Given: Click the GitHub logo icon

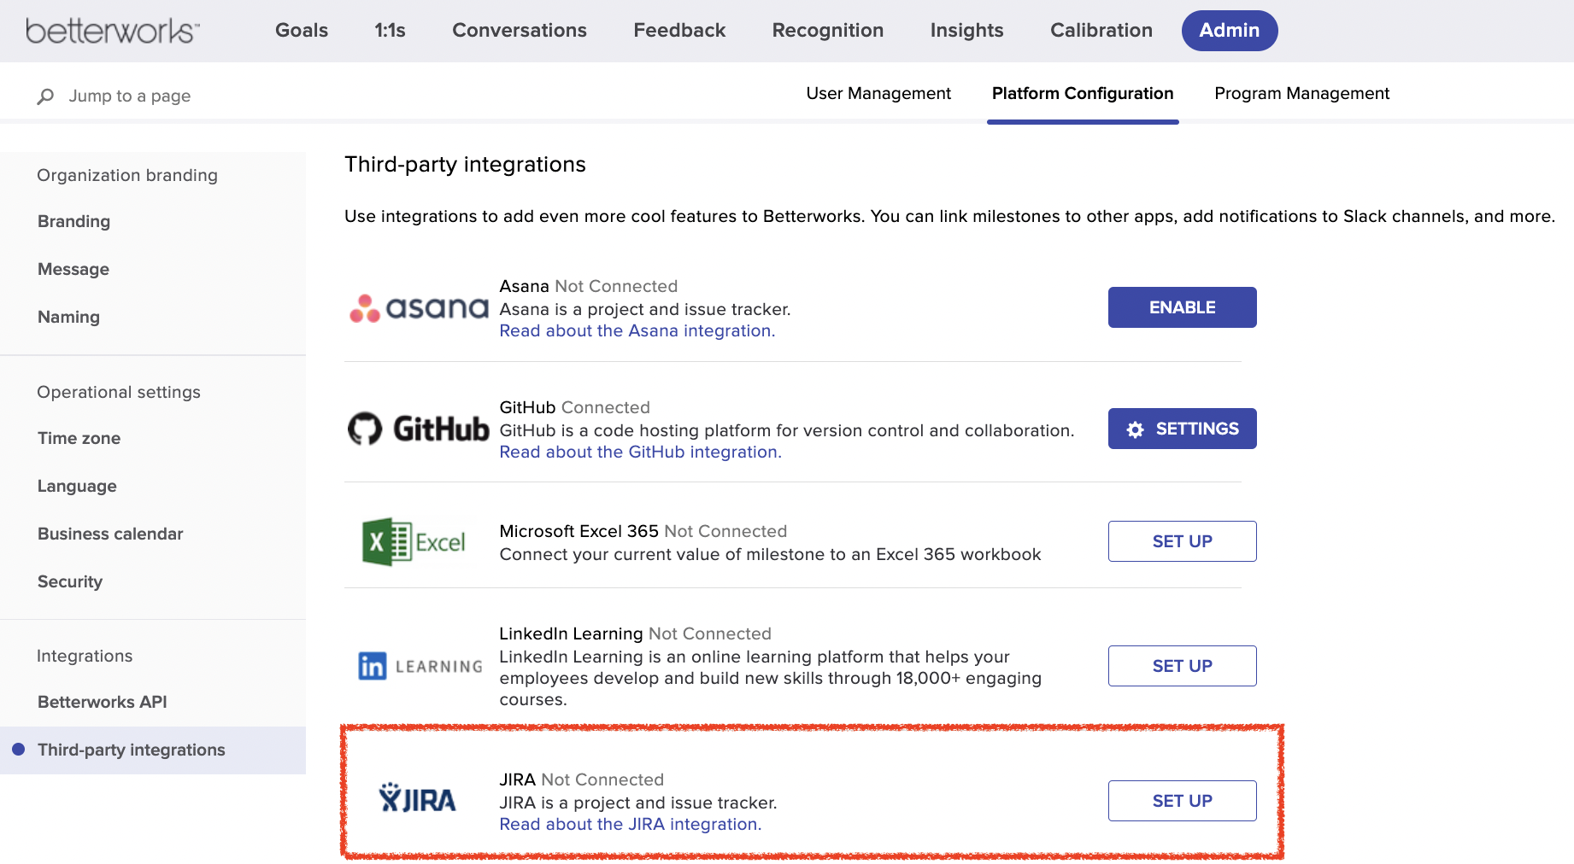Looking at the screenshot, I should pyautogui.click(x=367, y=429).
